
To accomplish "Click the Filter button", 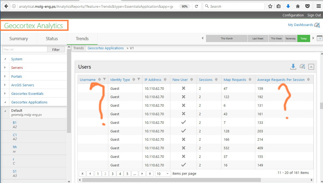I will [x=56, y=49].
